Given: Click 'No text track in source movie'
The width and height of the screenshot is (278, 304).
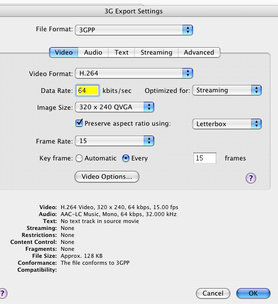Looking at the screenshot, I should point(100,221).
